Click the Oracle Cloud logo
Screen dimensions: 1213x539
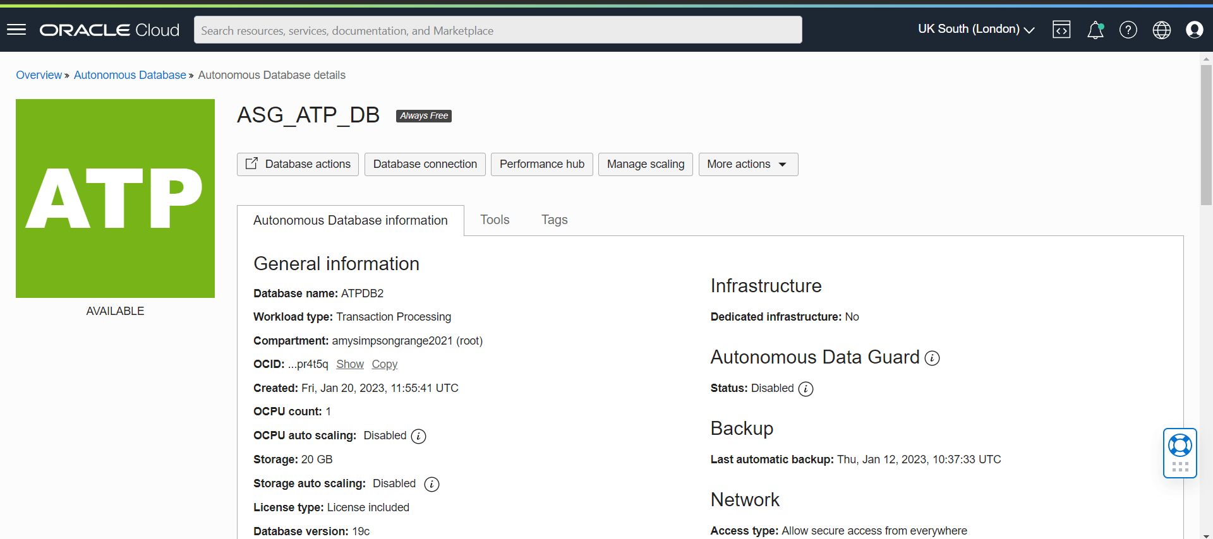tap(110, 30)
